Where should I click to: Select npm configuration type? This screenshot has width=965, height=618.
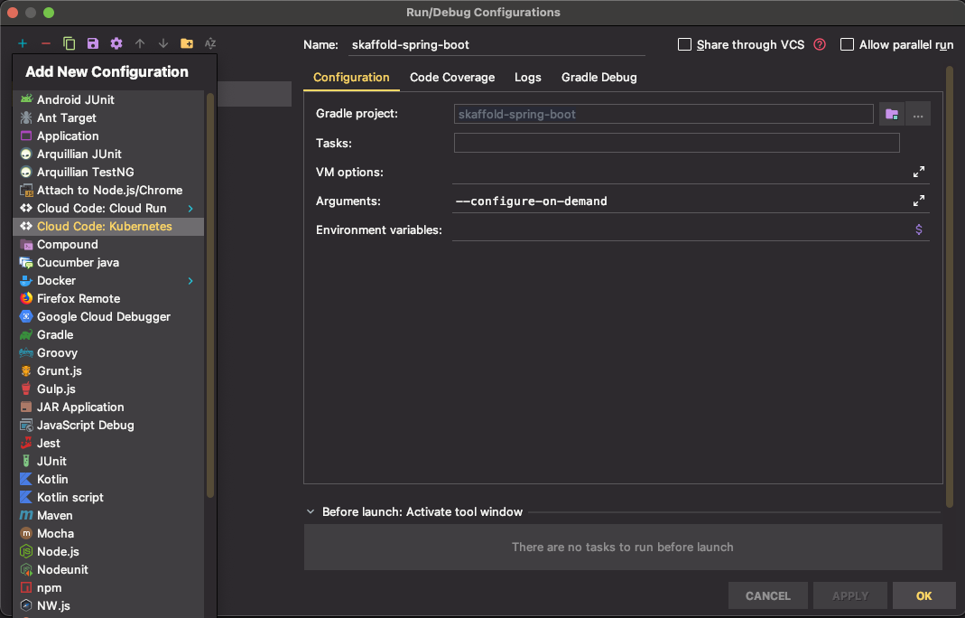pyautogui.click(x=108, y=588)
